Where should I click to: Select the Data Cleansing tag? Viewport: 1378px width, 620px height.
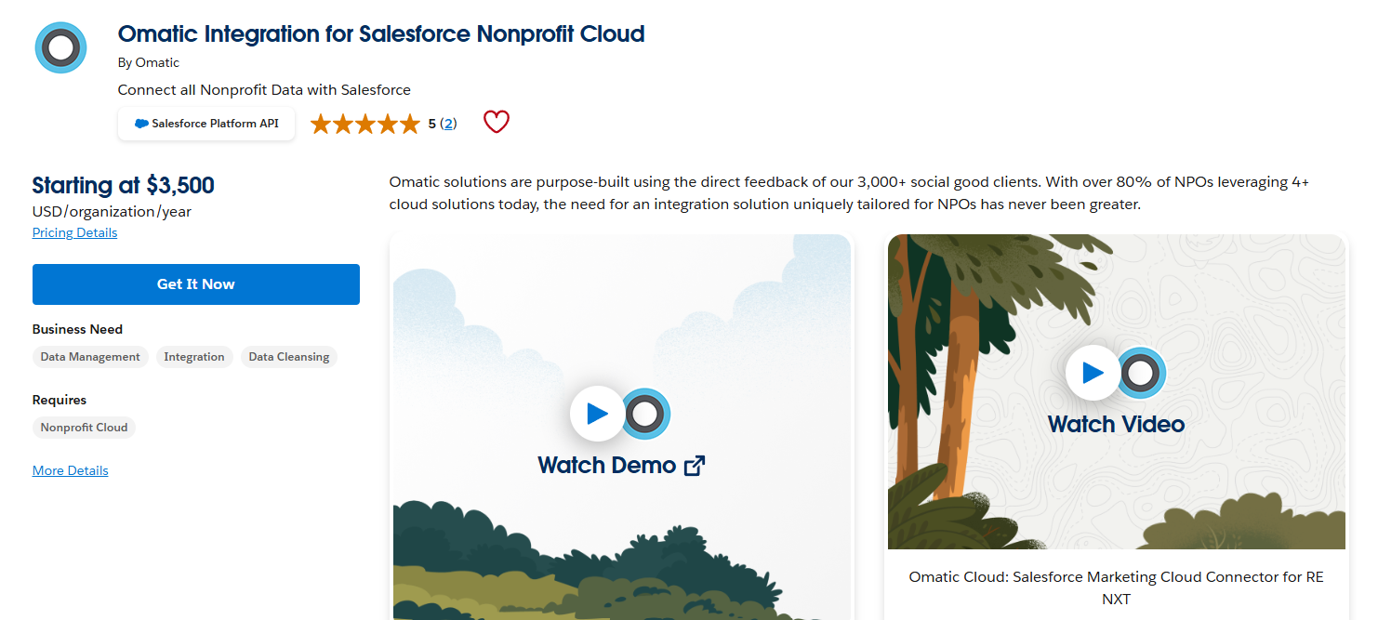289,357
